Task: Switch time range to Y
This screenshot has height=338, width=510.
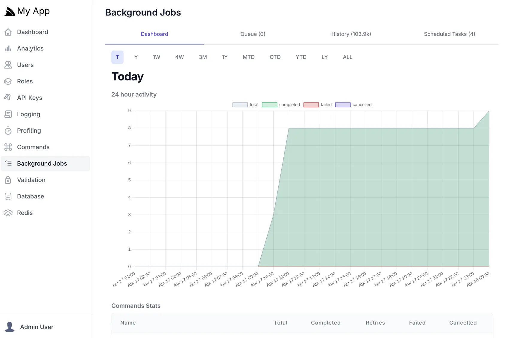Action: (x=136, y=57)
